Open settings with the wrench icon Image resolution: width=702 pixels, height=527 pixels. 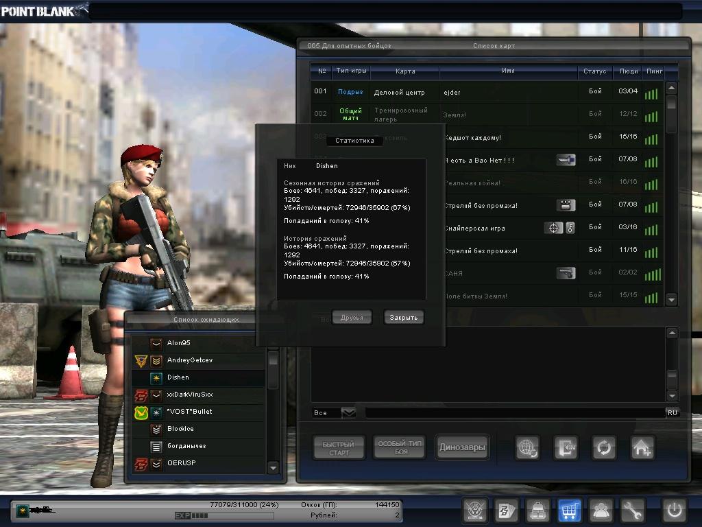pyautogui.click(x=633, y=510)
